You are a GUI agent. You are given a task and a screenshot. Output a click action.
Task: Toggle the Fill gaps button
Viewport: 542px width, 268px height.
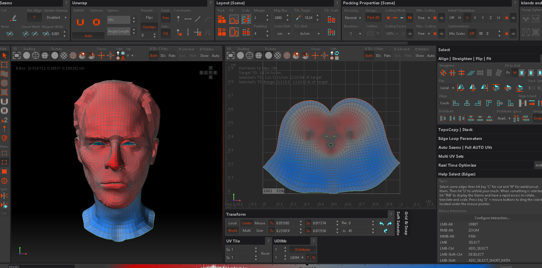point(166,34)
